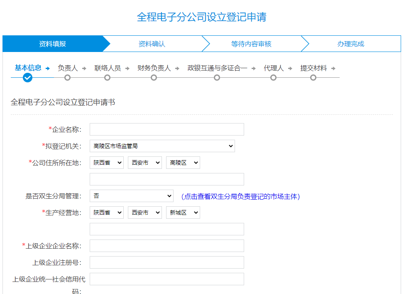Focus the 上级企业企业名称 input field
The width and height of the screenshot is (404, 294).
coord(166,246)
